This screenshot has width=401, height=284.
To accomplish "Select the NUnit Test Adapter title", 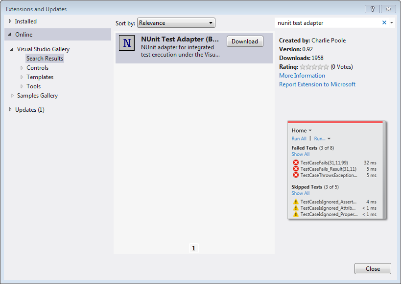I will tap(180, 39).
